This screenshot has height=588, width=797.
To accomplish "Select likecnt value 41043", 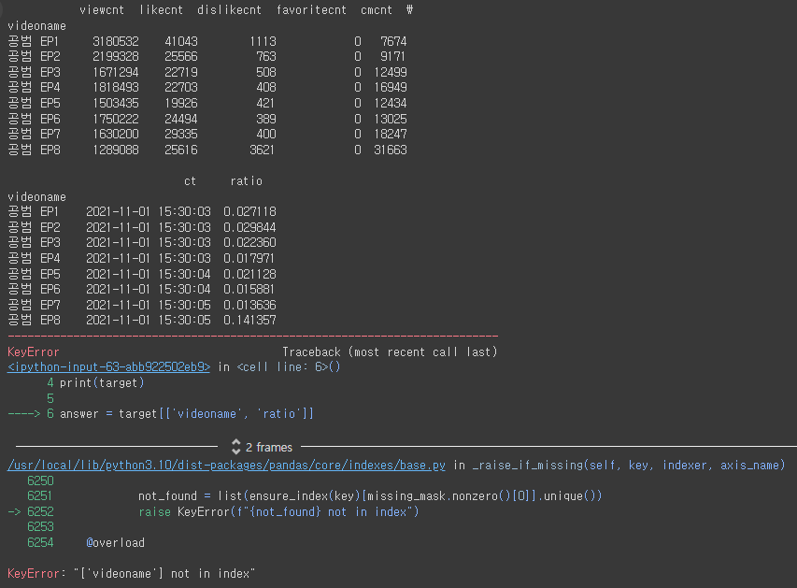I will coord(181,41).
